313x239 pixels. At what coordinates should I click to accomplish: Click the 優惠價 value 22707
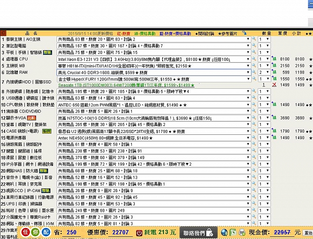120,232
